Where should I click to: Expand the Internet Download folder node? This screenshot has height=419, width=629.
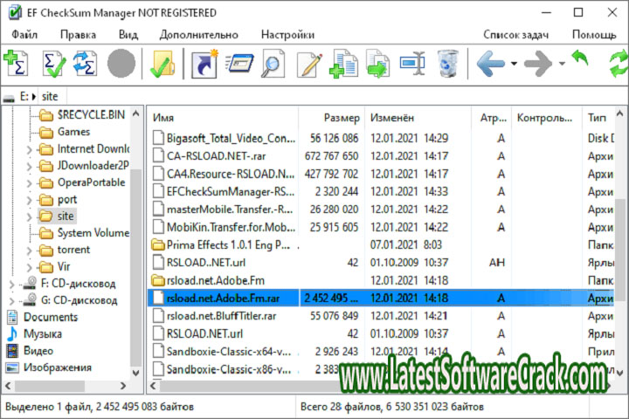pyautogui.click(x=29, y=150)
